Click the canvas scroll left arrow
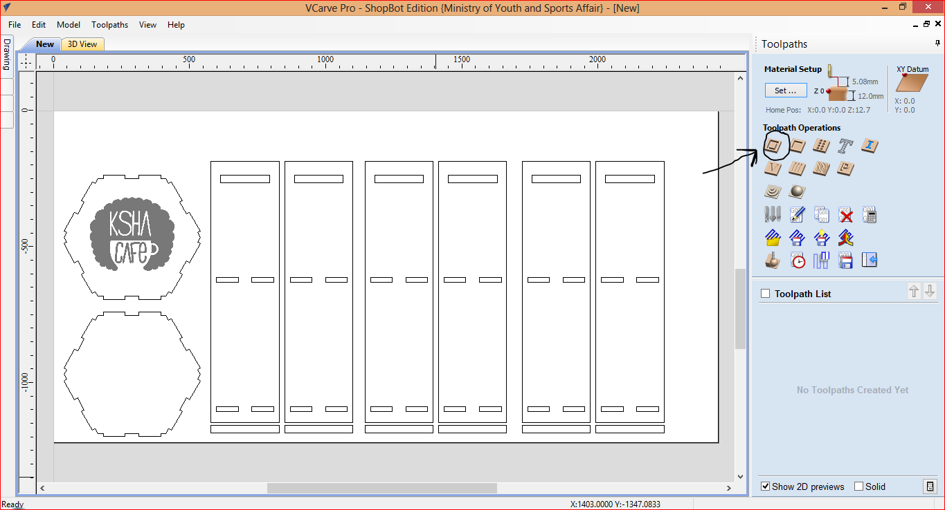This screenshot has height=510, width=945. click(42, 488)
